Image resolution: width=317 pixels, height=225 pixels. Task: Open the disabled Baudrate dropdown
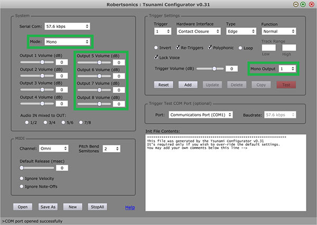(x=280, y=115)
